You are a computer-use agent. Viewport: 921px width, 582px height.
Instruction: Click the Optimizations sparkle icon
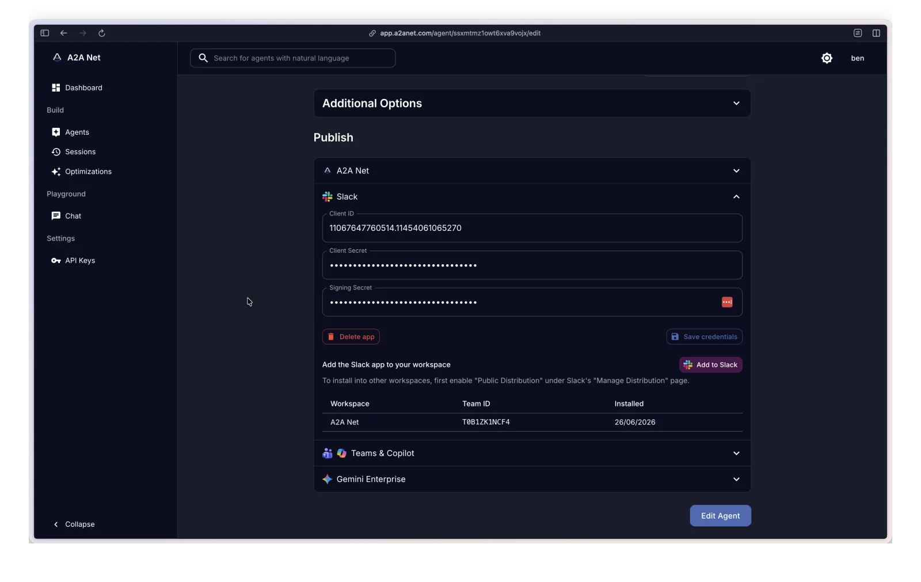pos(56,172)
